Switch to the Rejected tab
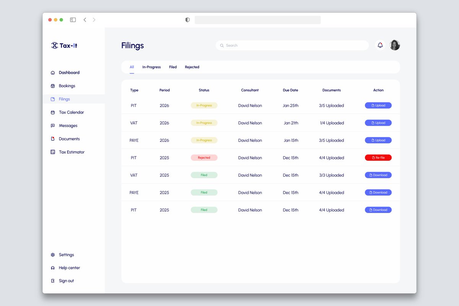459x306 pixels. 192,67
